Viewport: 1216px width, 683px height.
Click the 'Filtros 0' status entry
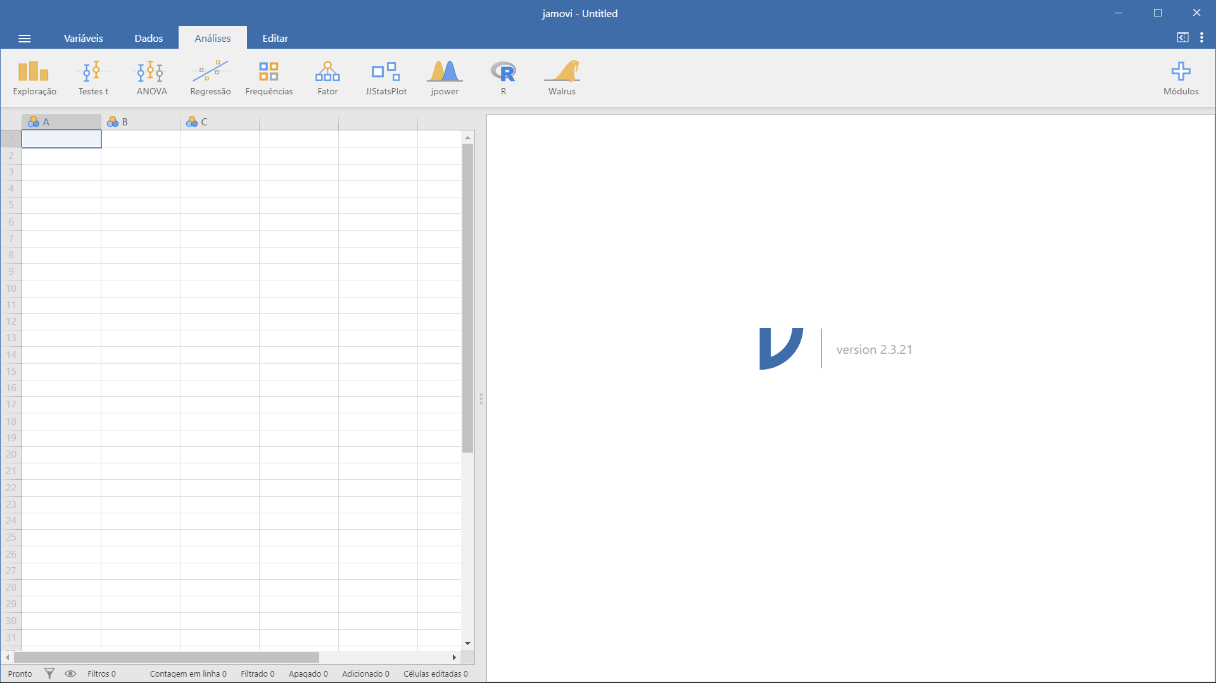point(101,674)
